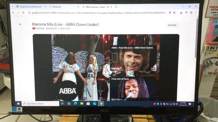View site information icon in address bar

coord(29,13)
